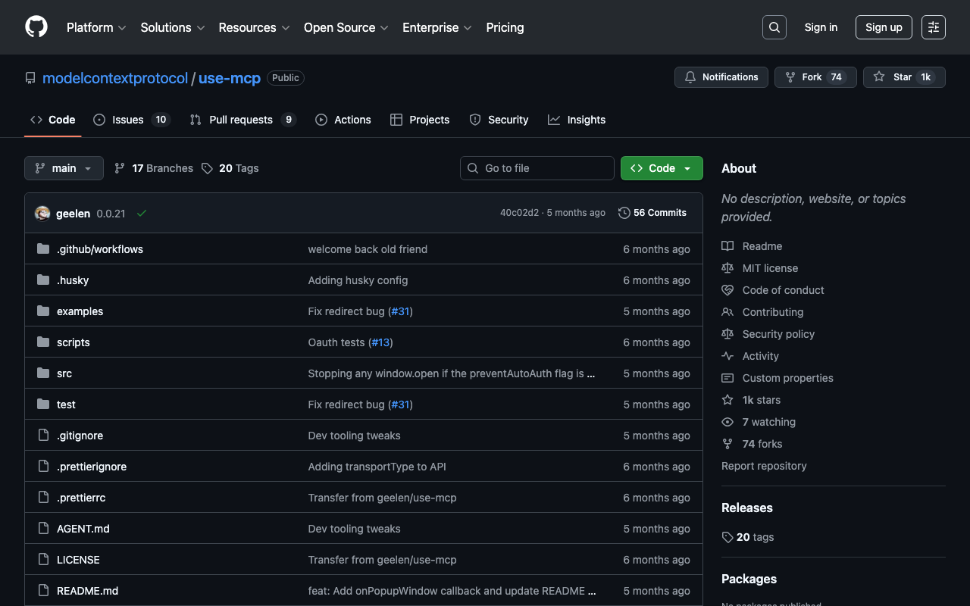Open the appearance settings sliders icon
This screenshot has height=606, width=970.
[x=933, y=27]
